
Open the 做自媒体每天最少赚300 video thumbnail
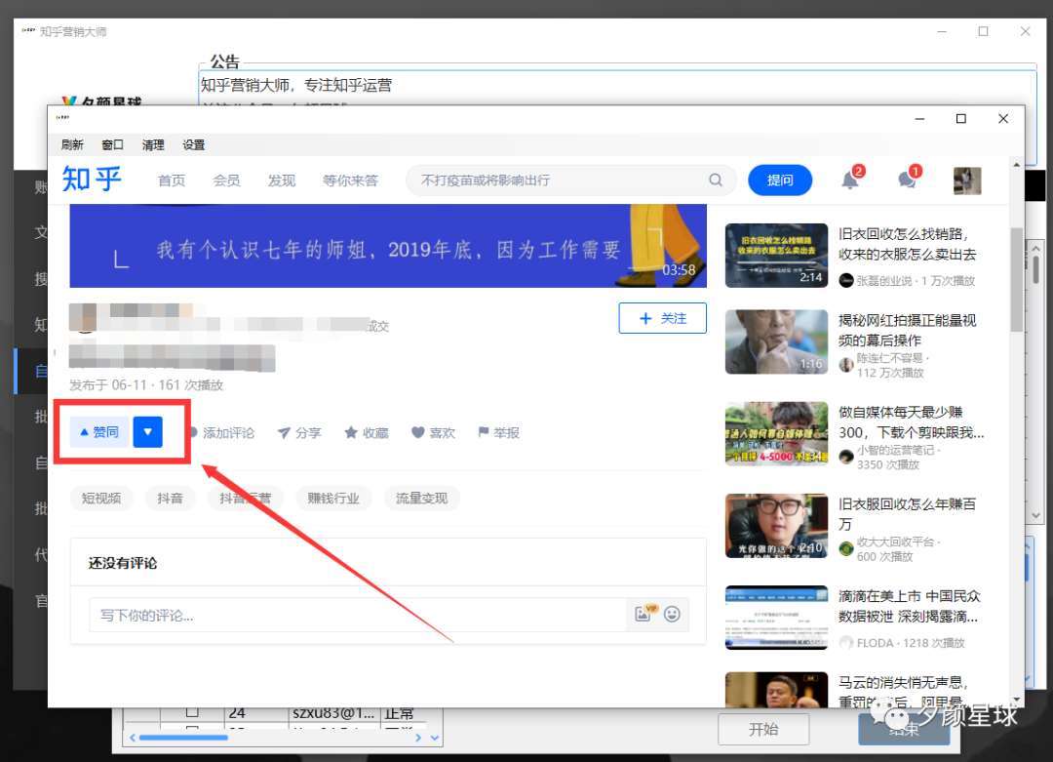[x=776, y=433]
